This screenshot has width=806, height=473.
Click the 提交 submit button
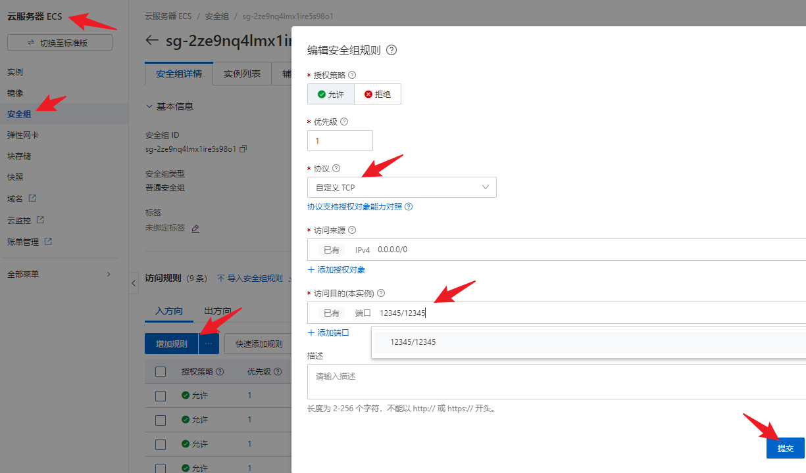(785, 448)
